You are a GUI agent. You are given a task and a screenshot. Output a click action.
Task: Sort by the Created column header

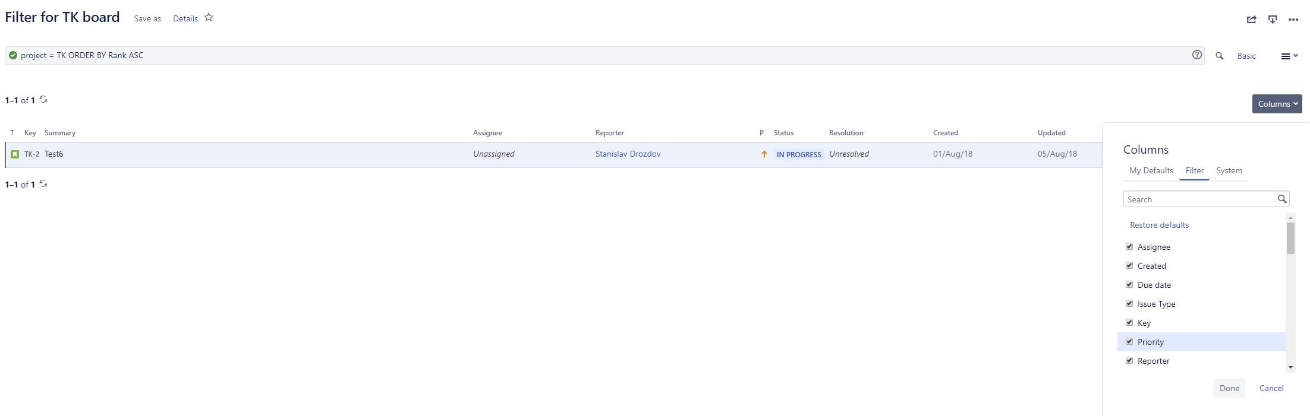coord(946,133)
